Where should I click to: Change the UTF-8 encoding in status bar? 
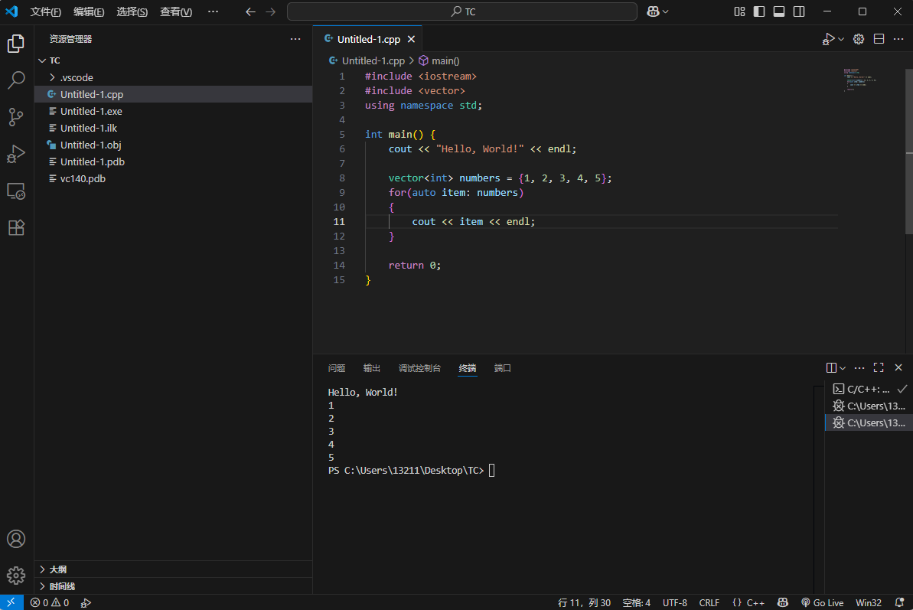point(674,602)
